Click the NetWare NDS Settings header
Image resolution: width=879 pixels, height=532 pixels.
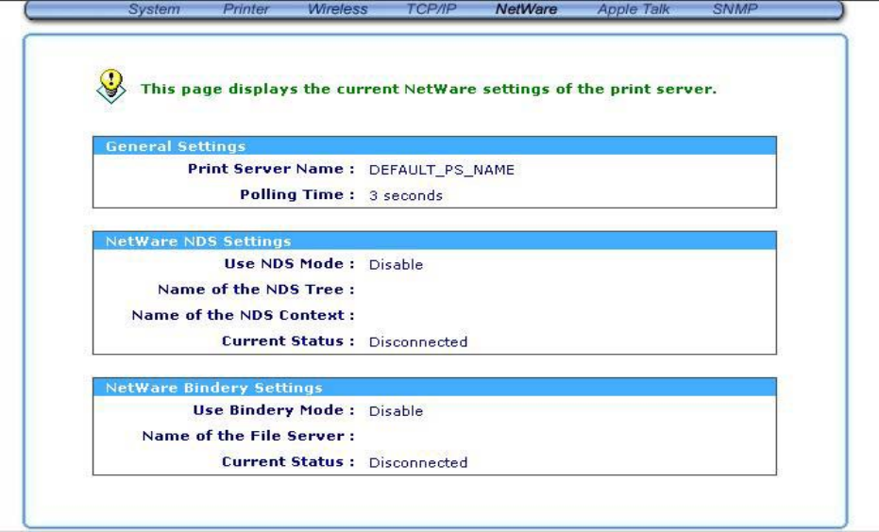434,241
